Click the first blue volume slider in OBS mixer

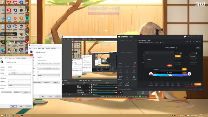point(105,87)
